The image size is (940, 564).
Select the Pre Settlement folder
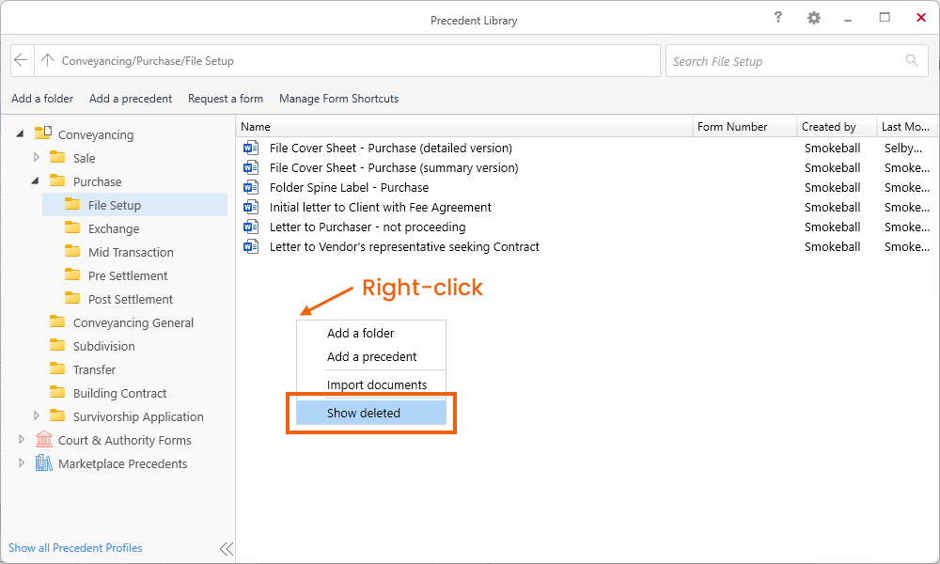tap(128, 275)
